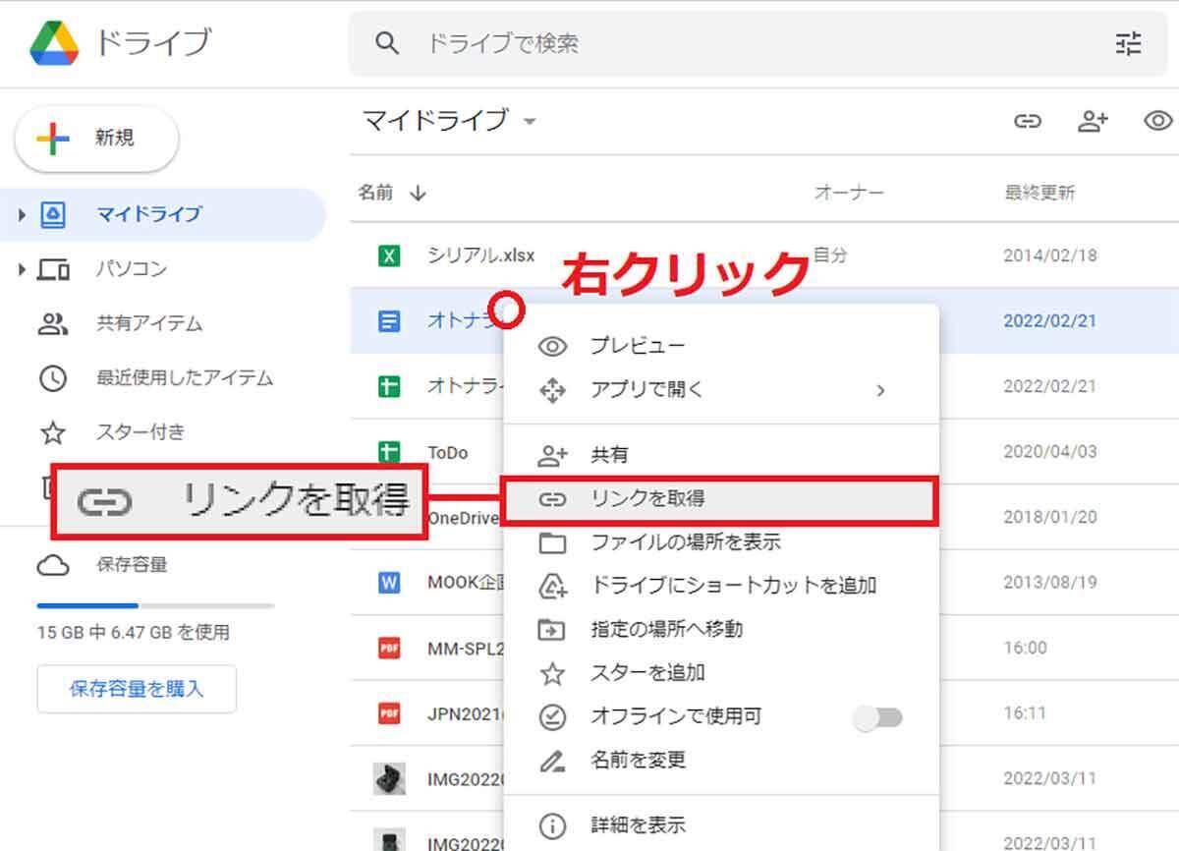
Task: Open search options filter icon
Action: tap(1128, 43)
